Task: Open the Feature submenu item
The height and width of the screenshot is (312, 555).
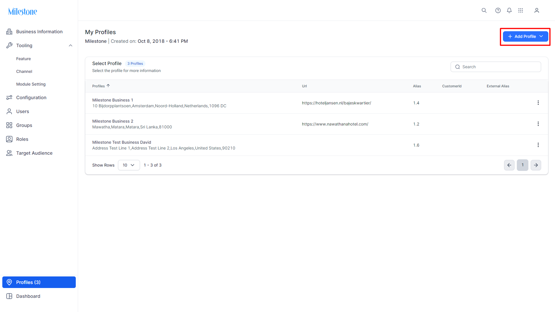Action: (x=23, y=59)
